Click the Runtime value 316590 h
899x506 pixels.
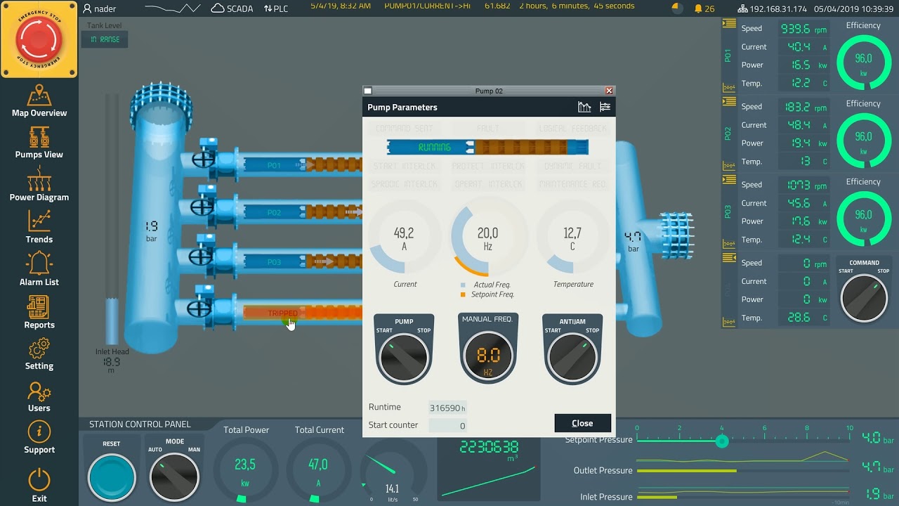pyautogui.click(x=447, y=408)
